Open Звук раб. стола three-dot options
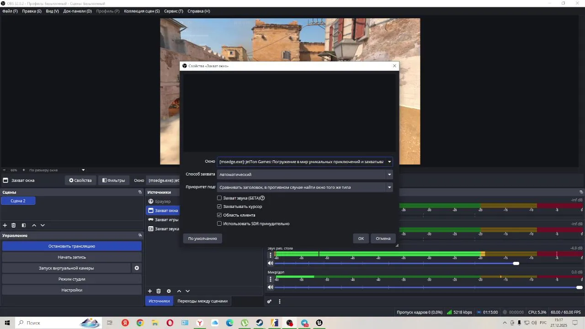 click(x=271, y=255)
